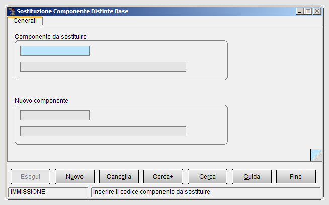Maximize the Sostituzione Componente window
The height and width of the screenshot is (205, 329).
tap(308, 11)
